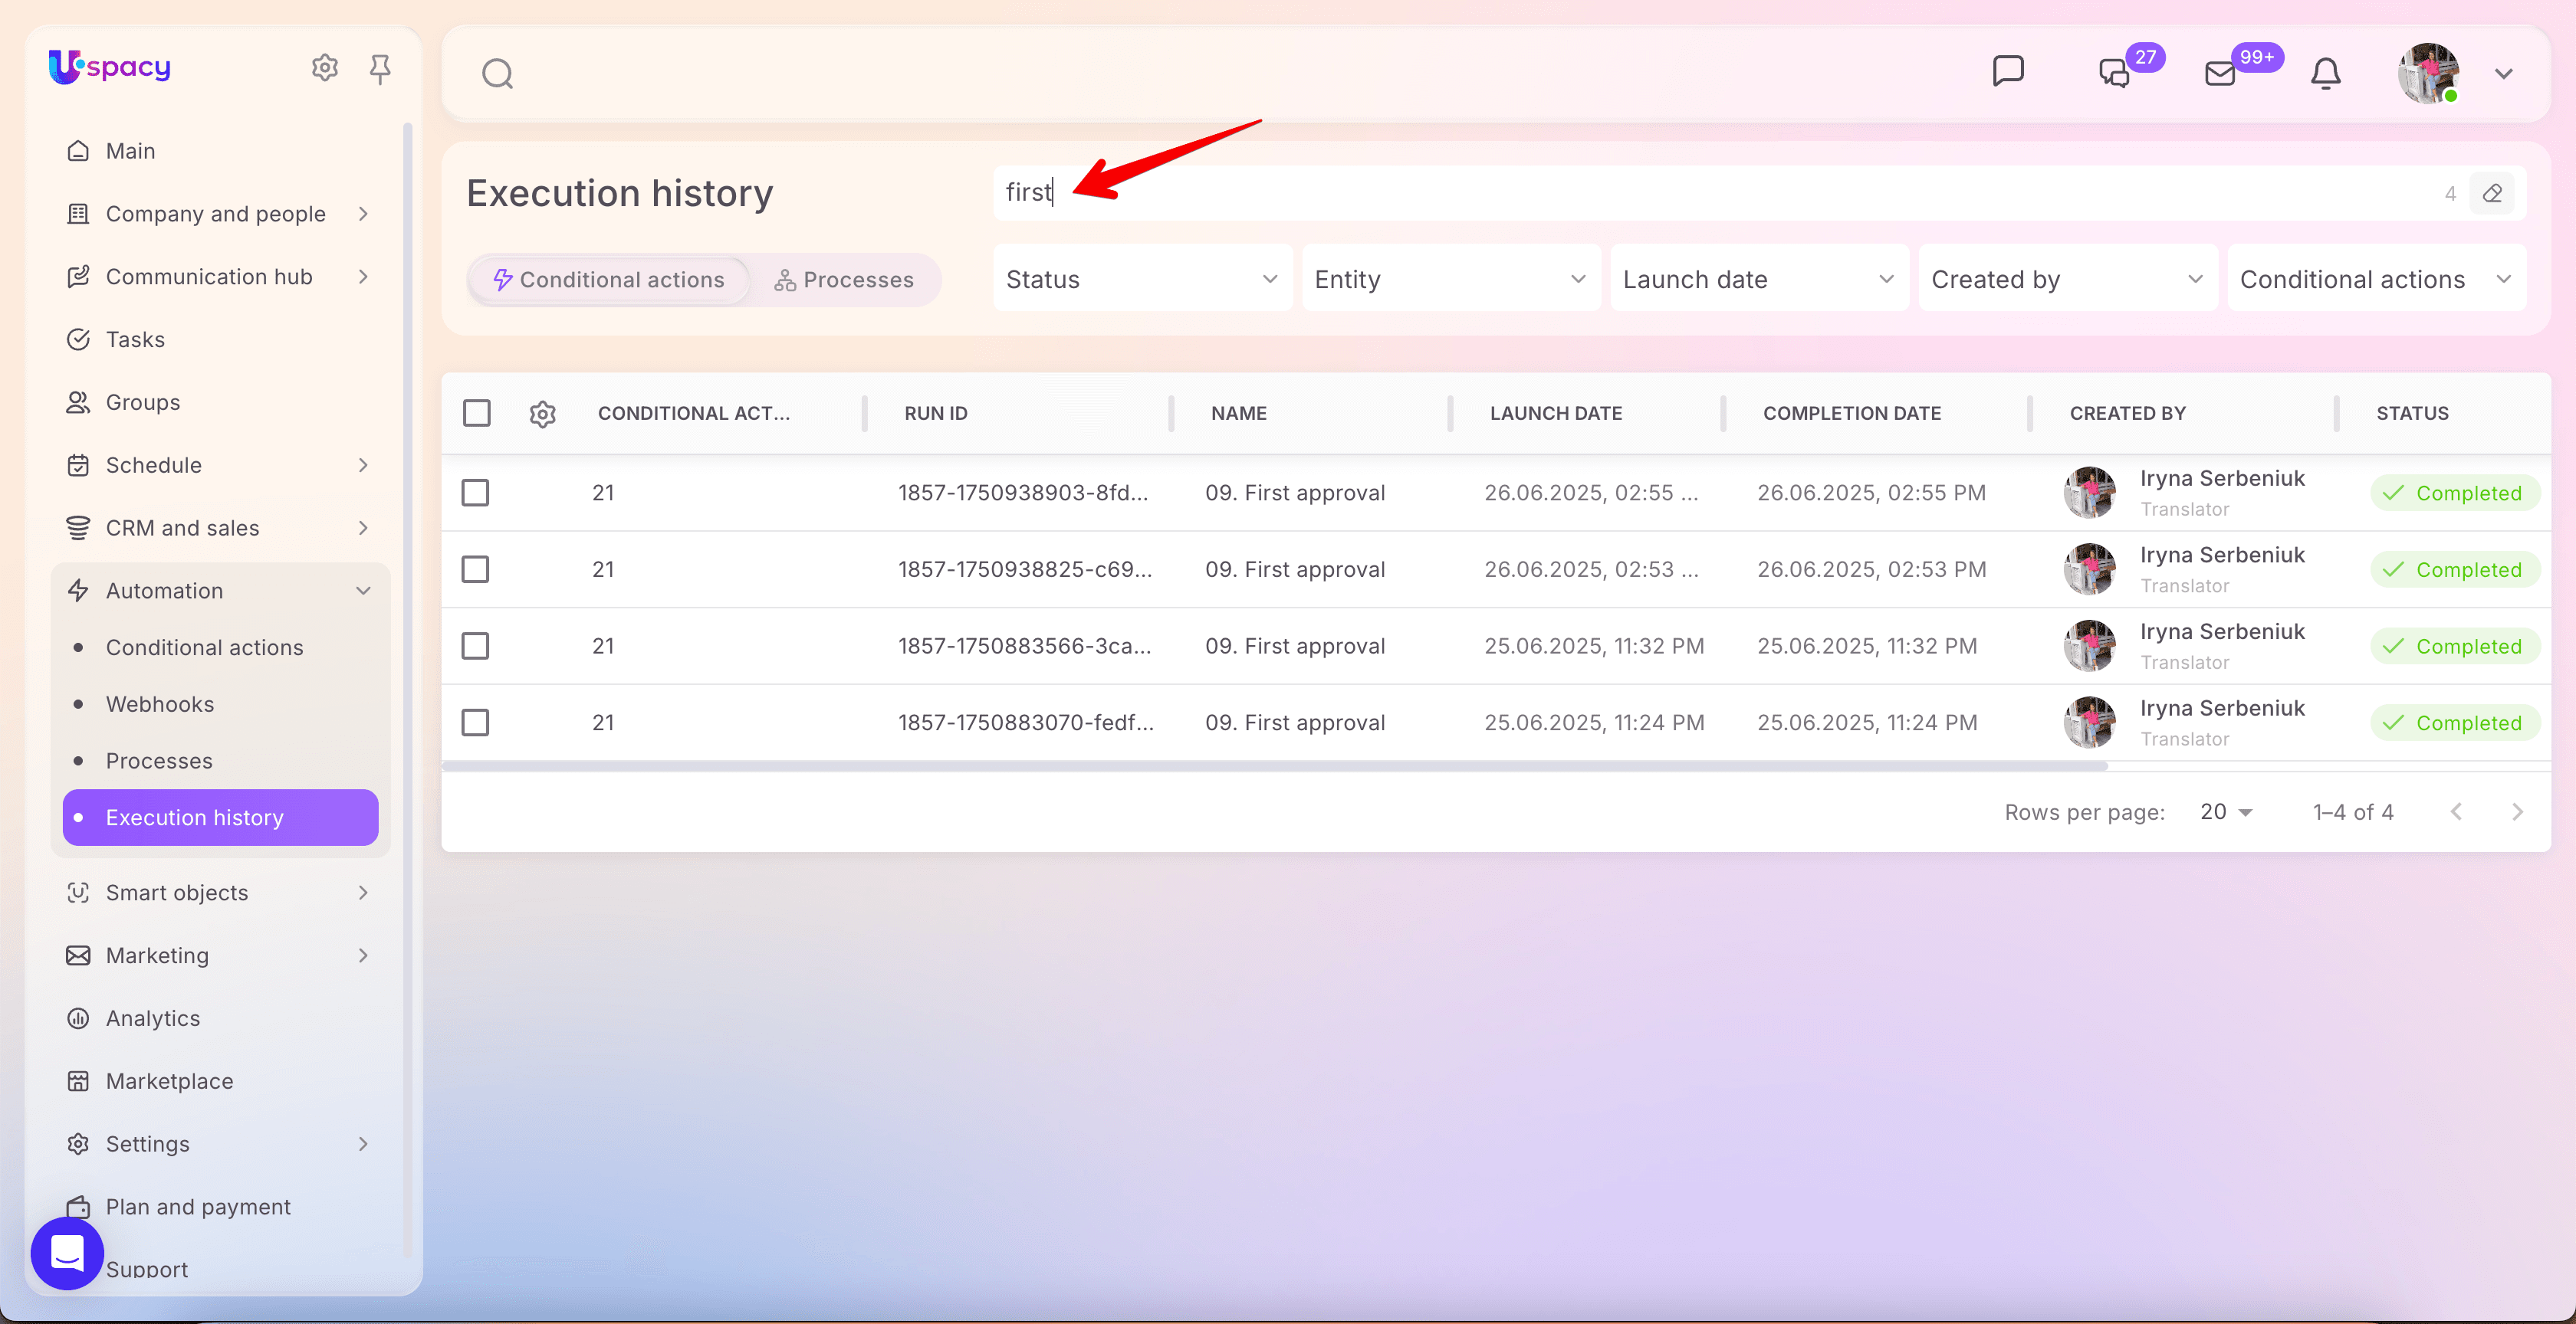Clear the search with the eraser icon
The image size is (2576, 1324).
(x=2492, y=193)
